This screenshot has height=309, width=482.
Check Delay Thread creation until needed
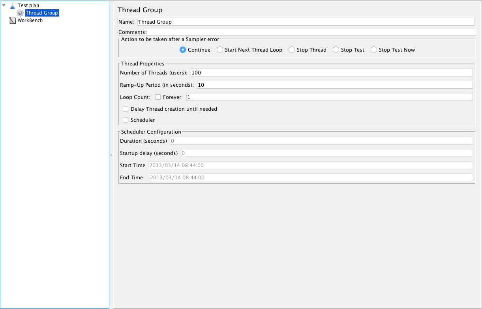click(x=126, y=109)
